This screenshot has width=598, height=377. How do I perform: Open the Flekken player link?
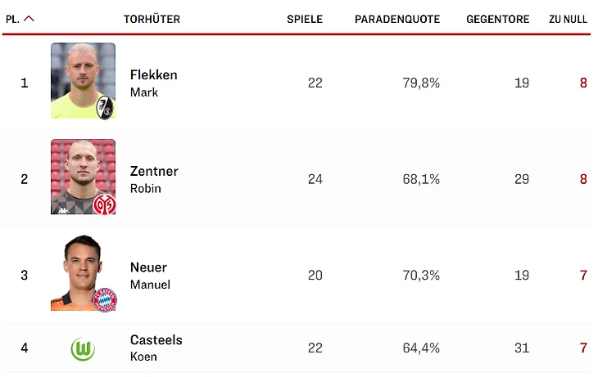coord(154,75)
